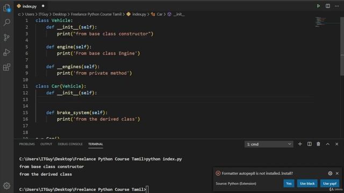The image size is (344, 193).
Task: Click line number 12 in gutter
Action: (25, 93)
